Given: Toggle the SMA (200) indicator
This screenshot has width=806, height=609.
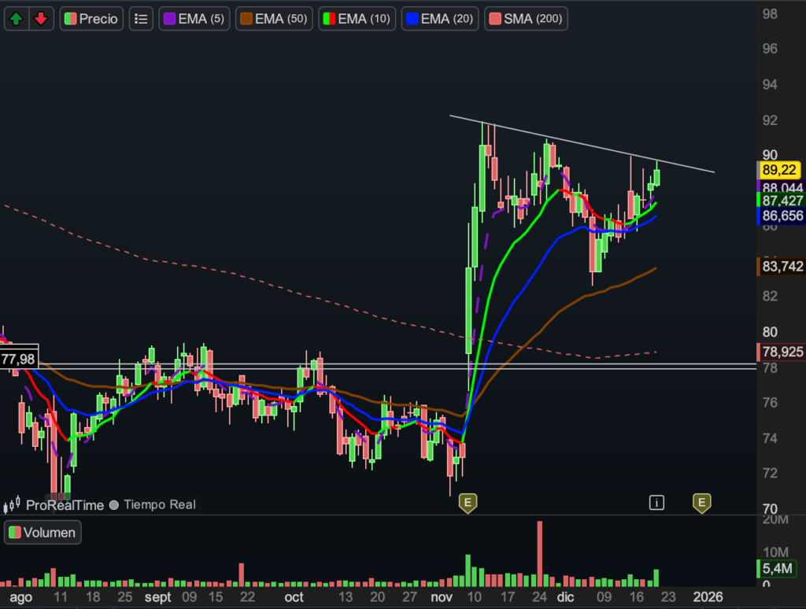Looking at the screenshot, I should (527, 19).
